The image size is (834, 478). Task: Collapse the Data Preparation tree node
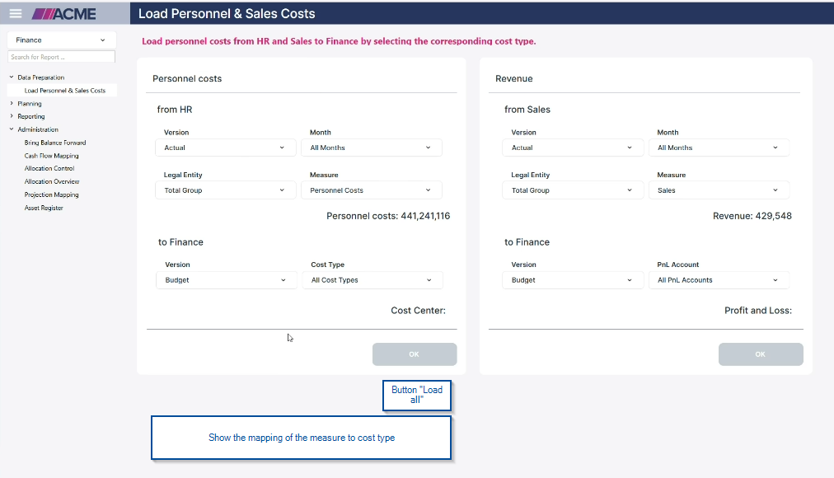click(x=12, y=77)
